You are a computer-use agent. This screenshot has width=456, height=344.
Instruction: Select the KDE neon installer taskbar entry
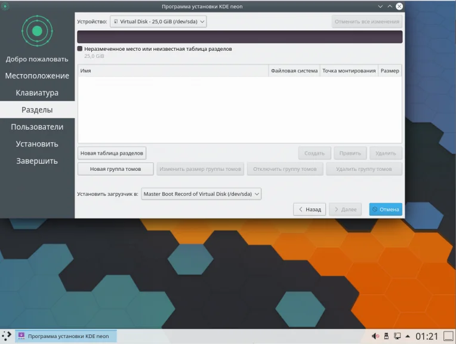pos(66,336)
